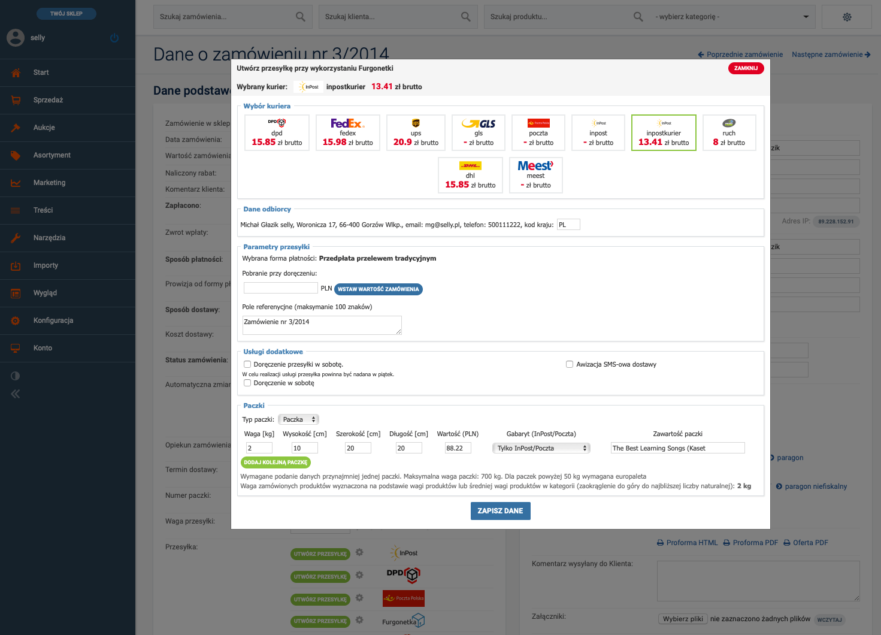Open the Konto monitor icon
This screenshot has height=635, width=881.
click(x=16, y=348)
